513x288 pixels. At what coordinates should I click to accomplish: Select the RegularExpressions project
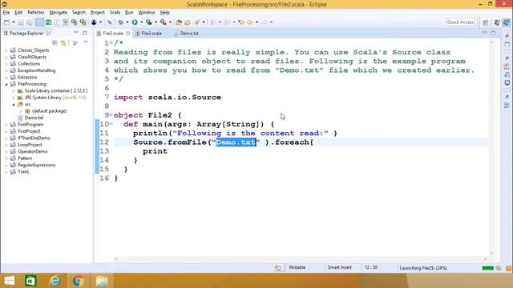point(36,165)
